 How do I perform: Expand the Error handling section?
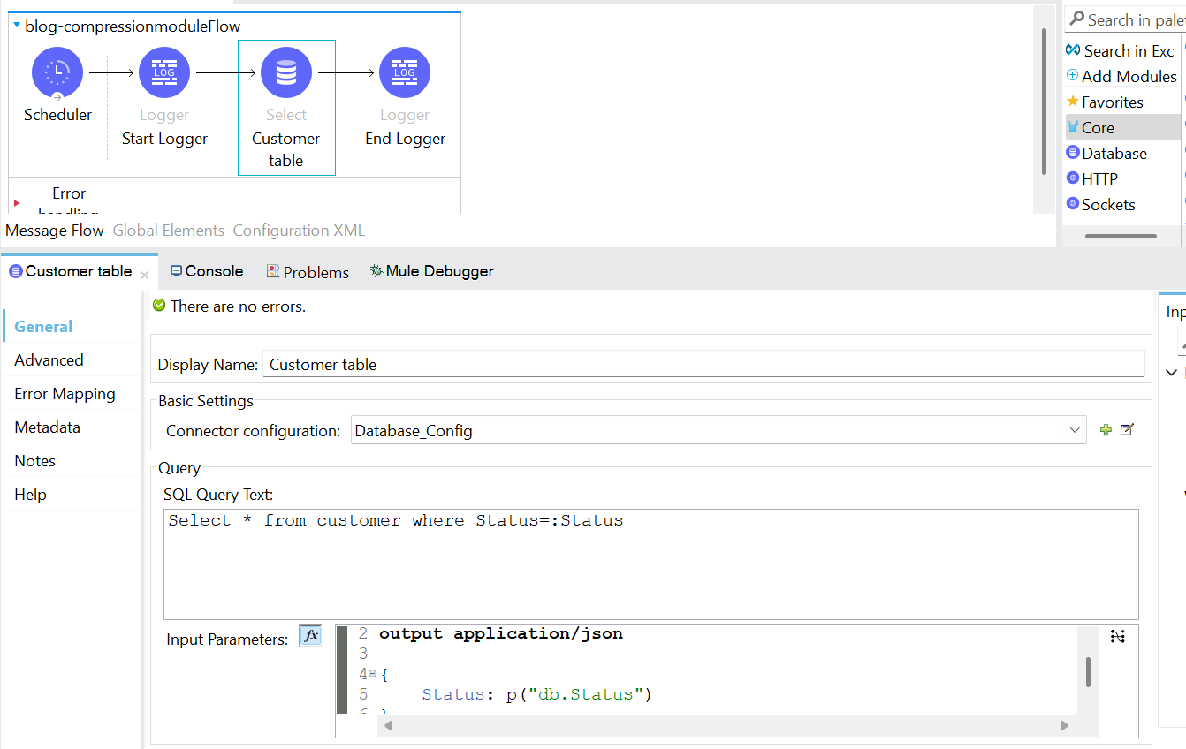coord(17,203)
